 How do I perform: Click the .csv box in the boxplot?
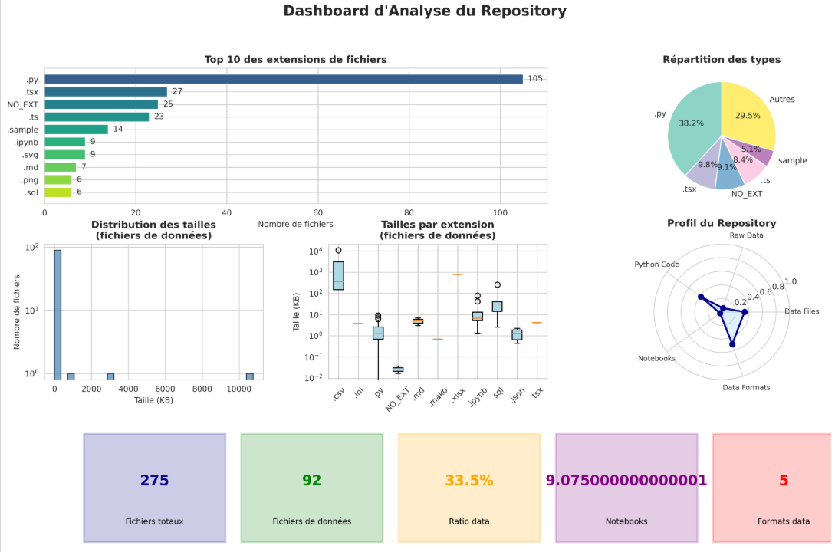(338, 275)
